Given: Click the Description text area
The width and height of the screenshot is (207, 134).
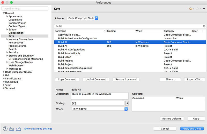Looking at the screenshot, I should [x=100, y=96].
